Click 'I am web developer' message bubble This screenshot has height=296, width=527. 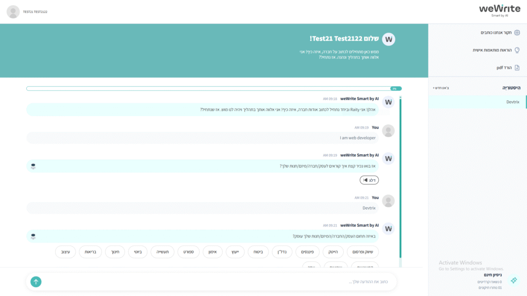203,138
